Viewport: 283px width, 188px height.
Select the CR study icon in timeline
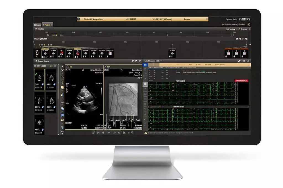coord(37,53)
